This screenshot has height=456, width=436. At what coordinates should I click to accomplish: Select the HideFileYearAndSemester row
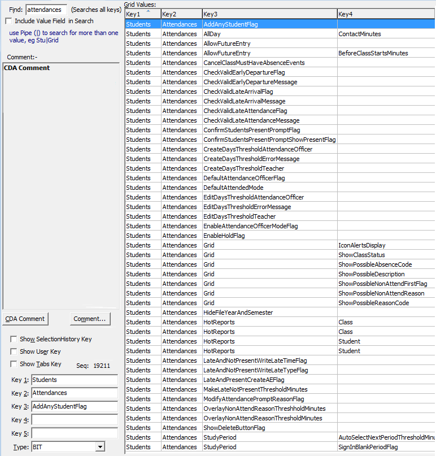[280, 312]
